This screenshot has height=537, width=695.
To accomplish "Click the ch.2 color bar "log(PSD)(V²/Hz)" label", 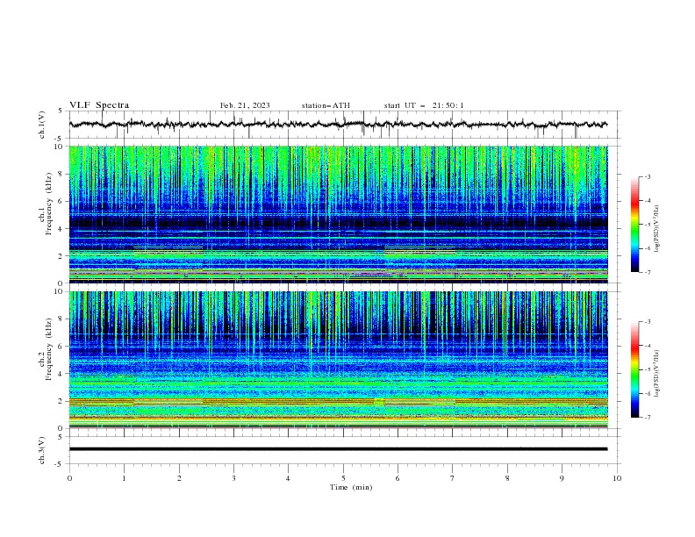I will 657,374.
